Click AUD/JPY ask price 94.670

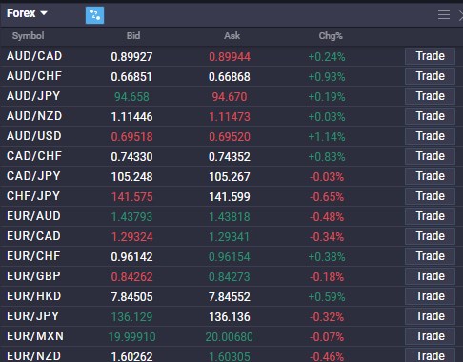pyautogui.click(x=230, y=97)
